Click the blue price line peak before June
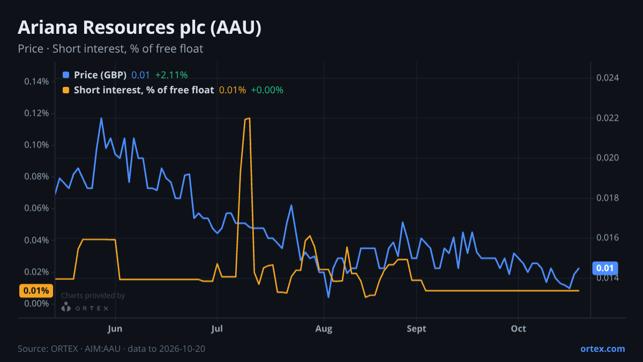This screenshot has height=362, width=643. (101, 119)
